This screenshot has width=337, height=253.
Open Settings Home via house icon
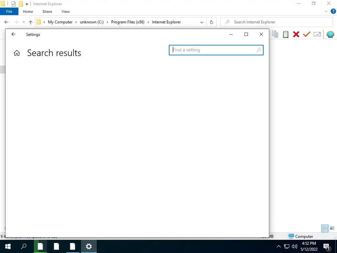(x=17, y=53)
